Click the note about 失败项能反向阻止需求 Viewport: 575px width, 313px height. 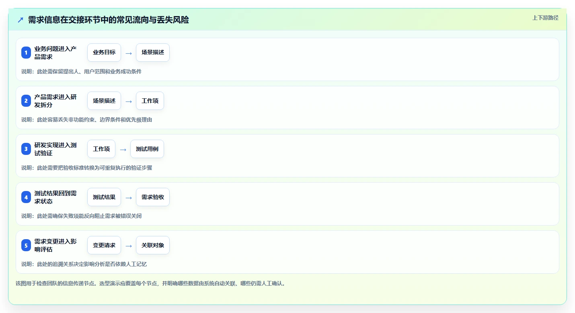click(x=82, y=216)
